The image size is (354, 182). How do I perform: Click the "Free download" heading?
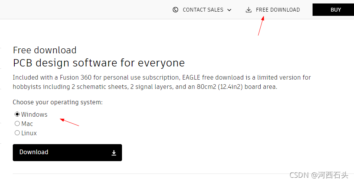[x=45, y=50]
